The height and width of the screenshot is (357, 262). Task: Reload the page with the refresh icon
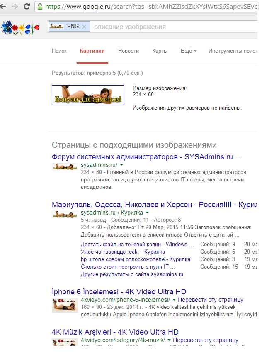tap(27, 6)
